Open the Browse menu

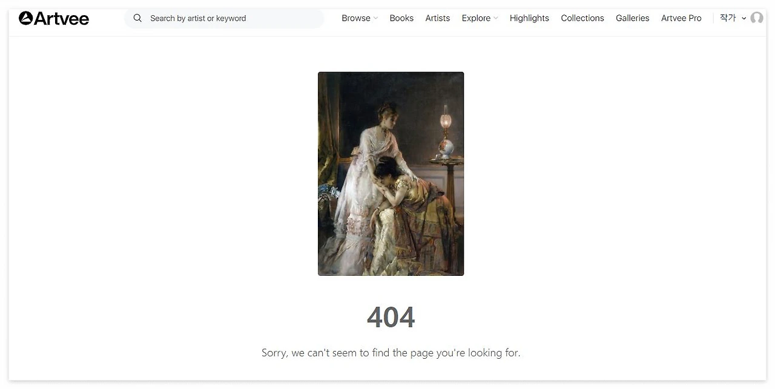tap(356, 18)
